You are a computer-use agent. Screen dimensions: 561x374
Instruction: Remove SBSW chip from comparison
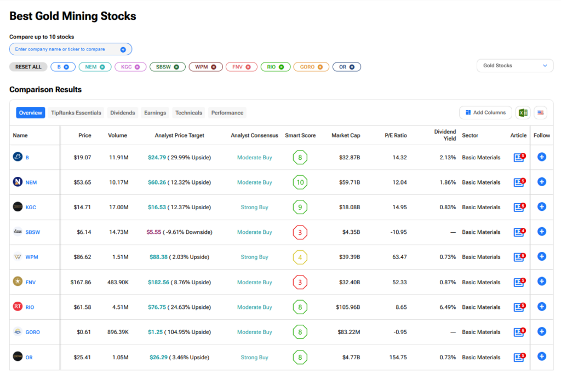(176, 67)
